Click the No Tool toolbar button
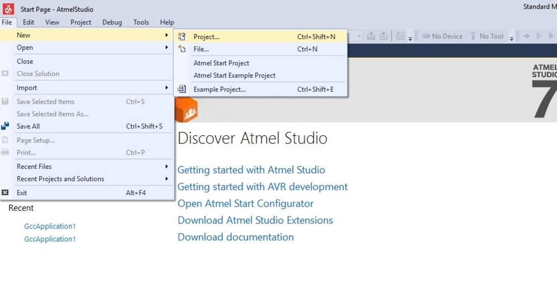This screenshot has width=557, height=288. click(487, 36)
